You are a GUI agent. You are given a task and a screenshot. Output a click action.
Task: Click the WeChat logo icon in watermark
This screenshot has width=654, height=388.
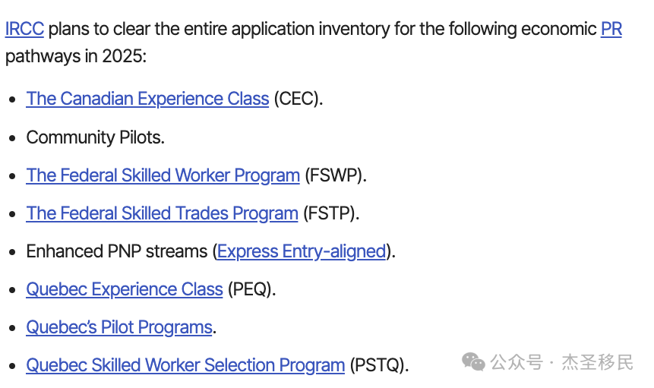pyautogui.click(x=474, y=362)
